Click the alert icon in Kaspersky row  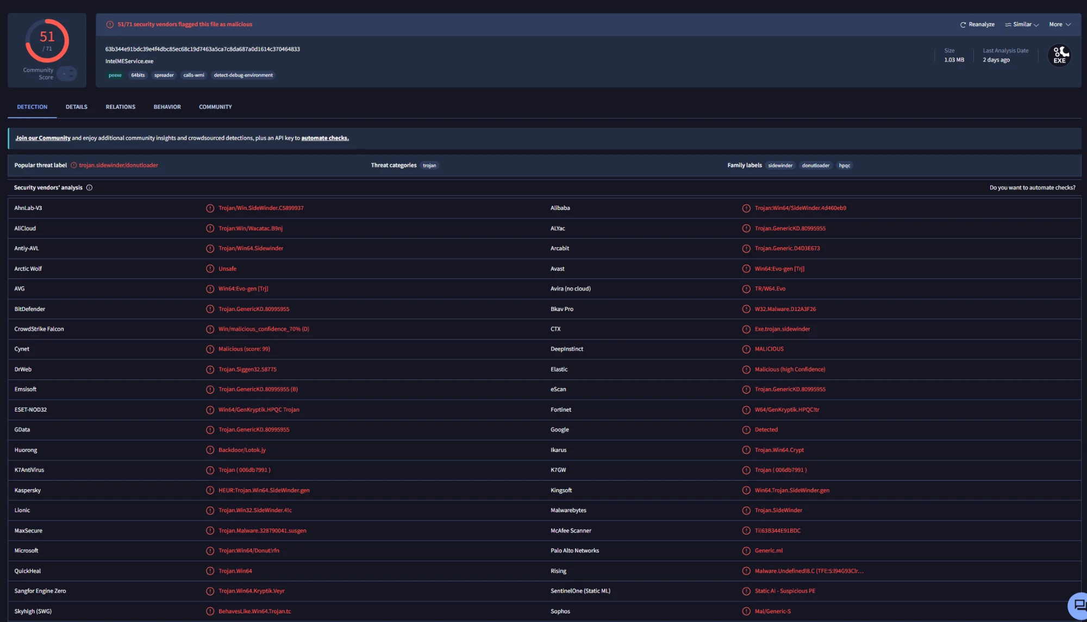point(210,490)
